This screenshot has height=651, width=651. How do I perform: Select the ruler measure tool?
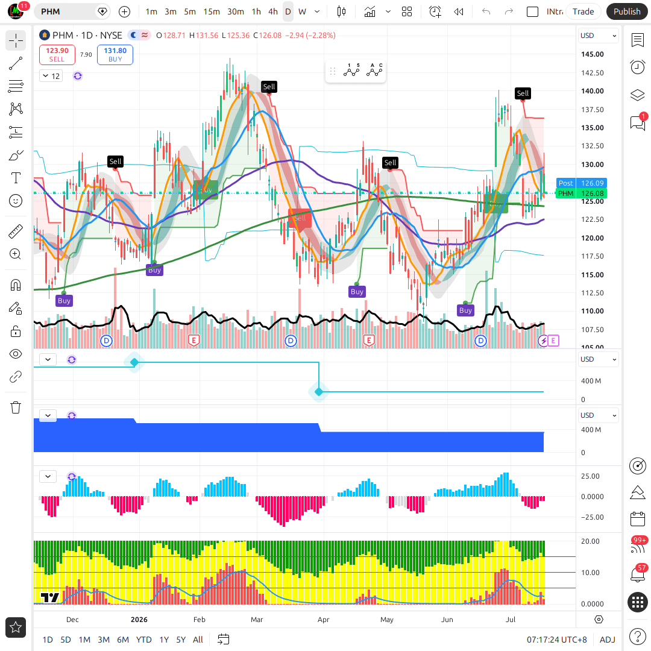pos(16,231)
